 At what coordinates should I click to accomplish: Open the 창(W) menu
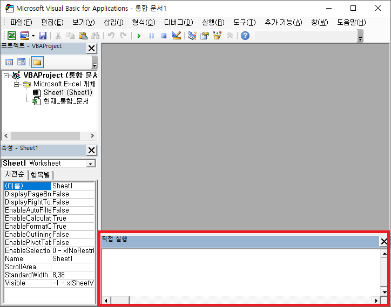(x=319, y=23)
